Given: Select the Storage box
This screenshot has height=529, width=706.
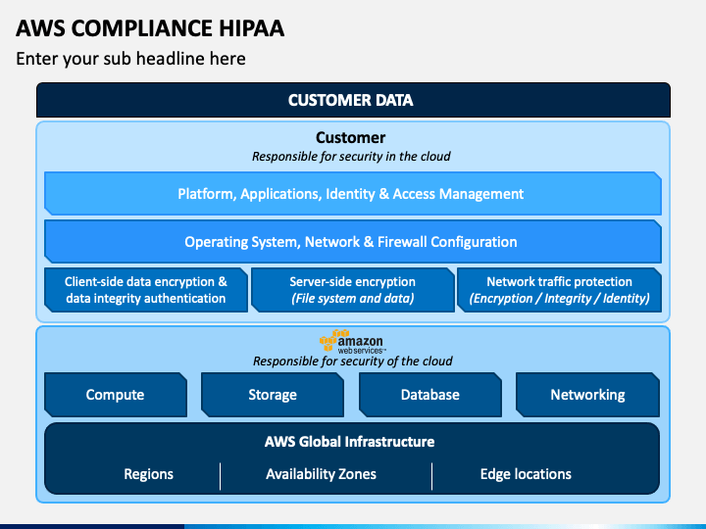Looking at the screenshot, I should coord(273,395).
